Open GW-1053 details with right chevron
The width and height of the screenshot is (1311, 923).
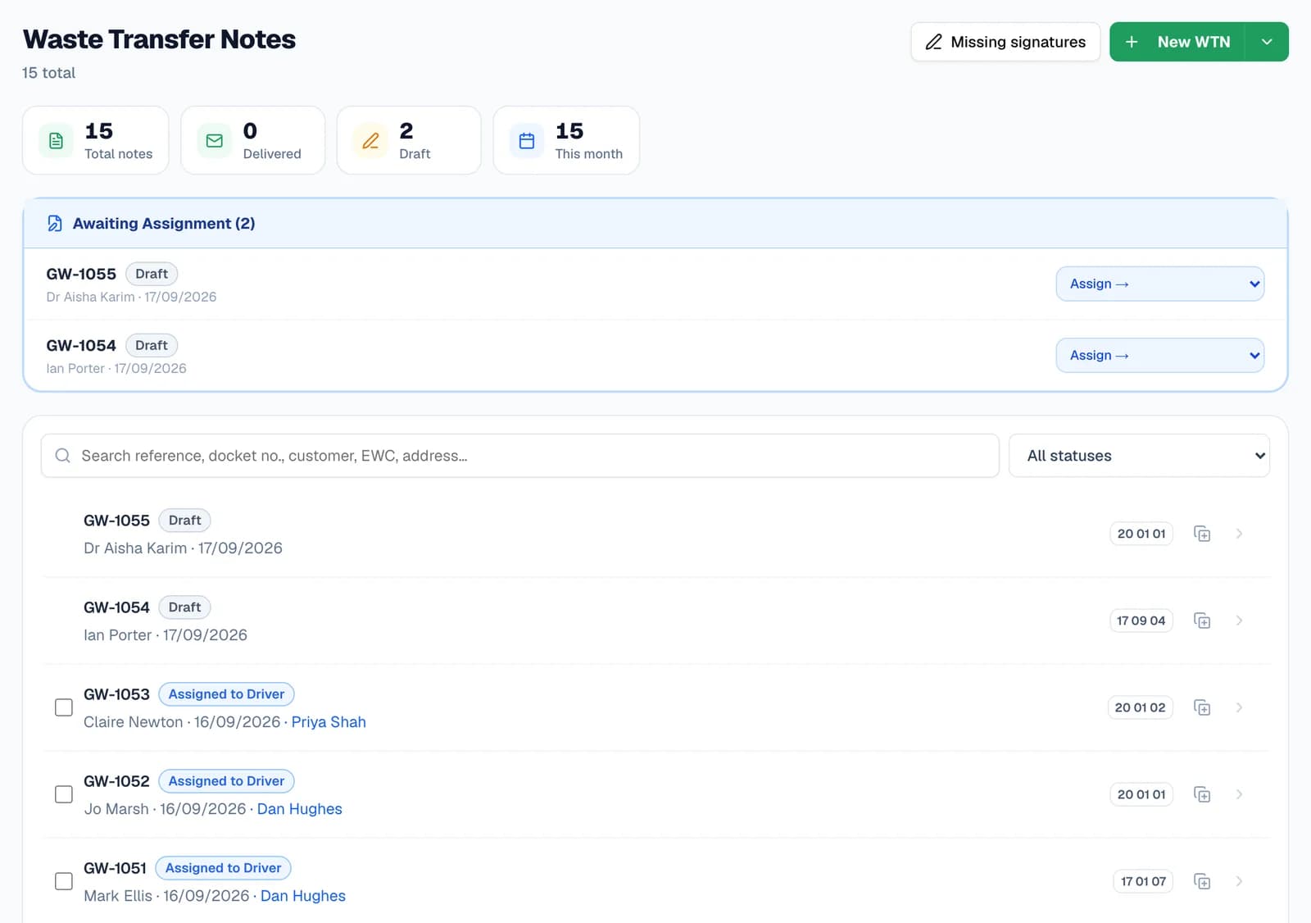[1239, 707]
